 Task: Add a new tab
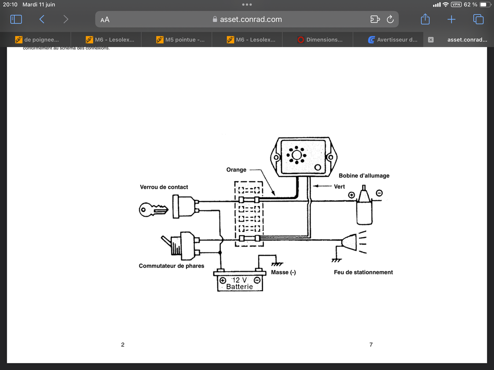tap(451, 19)
